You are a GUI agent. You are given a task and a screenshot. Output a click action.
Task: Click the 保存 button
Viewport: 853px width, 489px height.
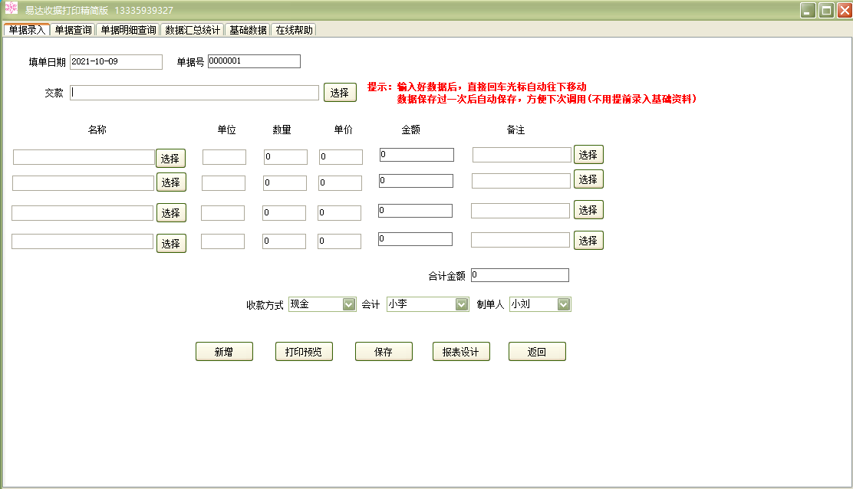384,352
